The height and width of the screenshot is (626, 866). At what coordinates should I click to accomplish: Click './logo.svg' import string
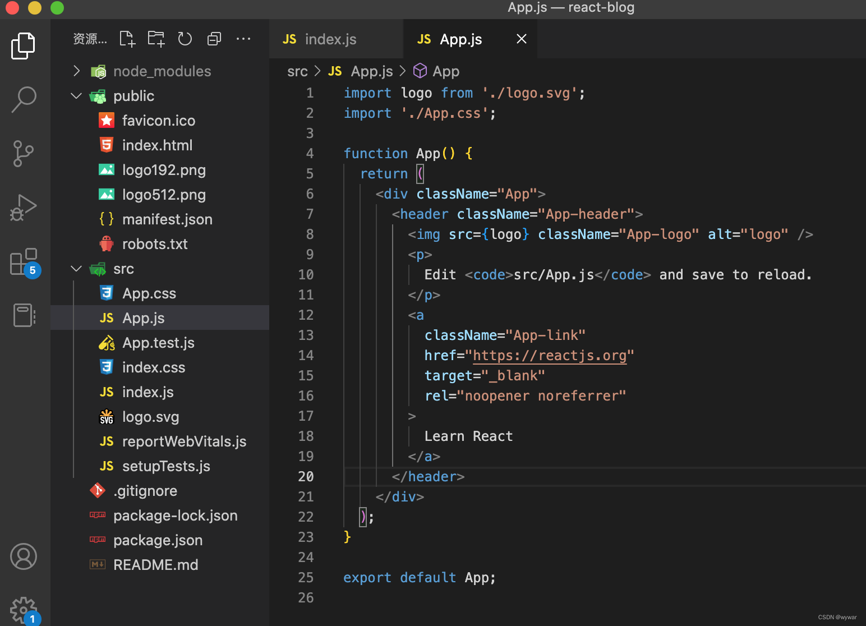(x=529, y=93)
